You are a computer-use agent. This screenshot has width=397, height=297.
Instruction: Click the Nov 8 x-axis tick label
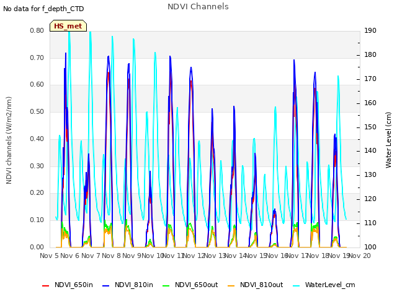coord(111,256)
